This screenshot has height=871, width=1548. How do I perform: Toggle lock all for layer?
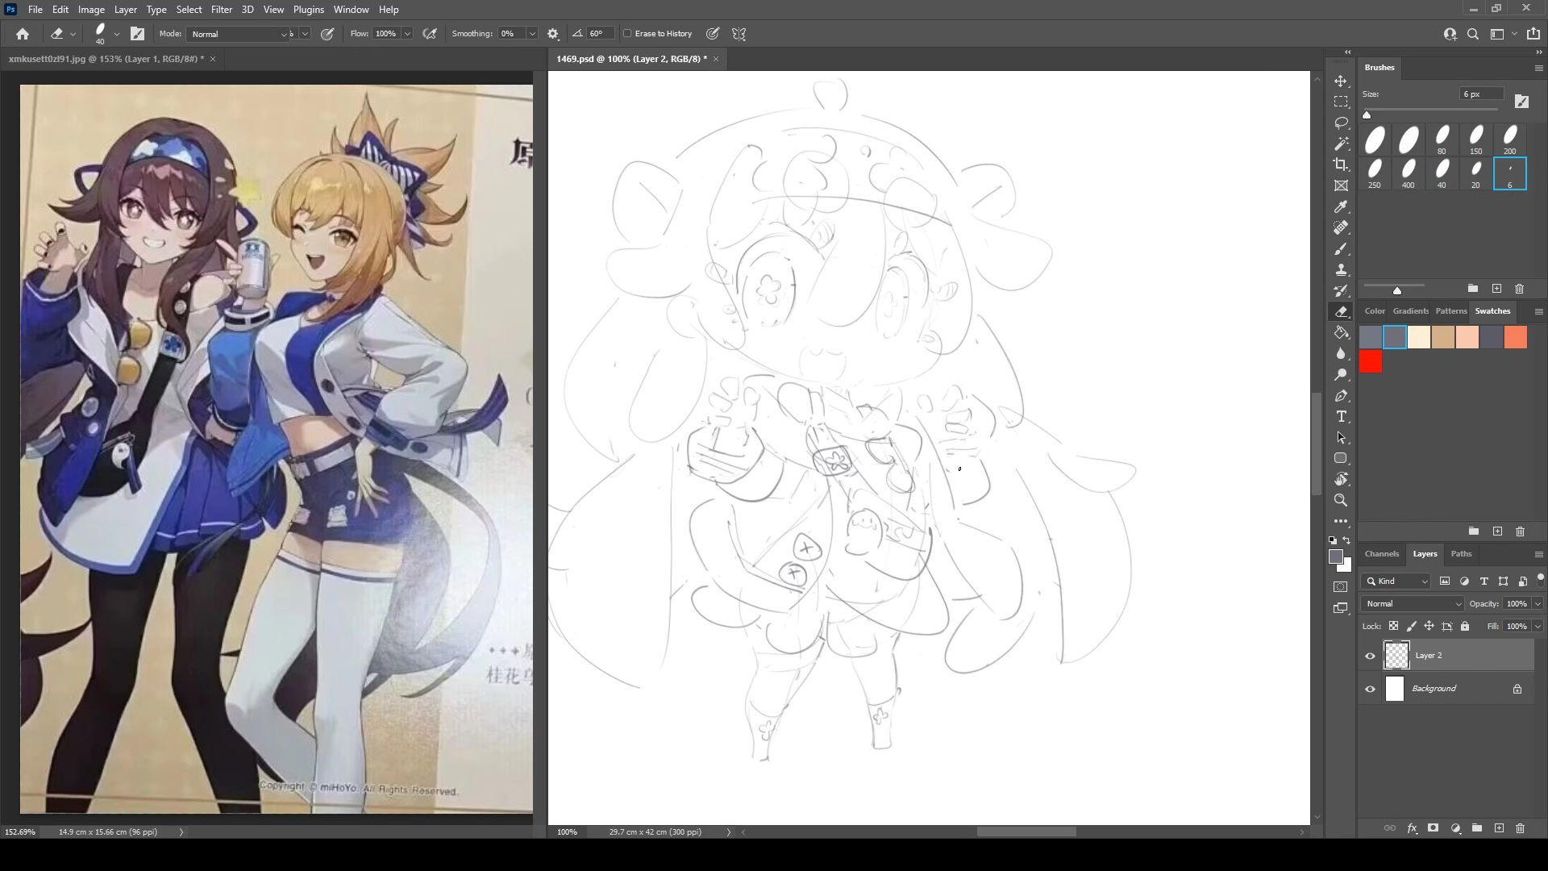[1465, 626]
